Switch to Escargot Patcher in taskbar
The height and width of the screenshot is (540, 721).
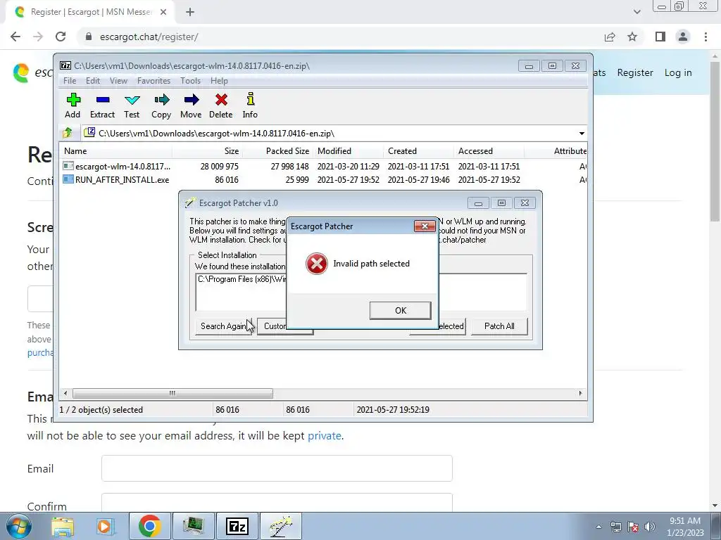(x=281, y=526)
